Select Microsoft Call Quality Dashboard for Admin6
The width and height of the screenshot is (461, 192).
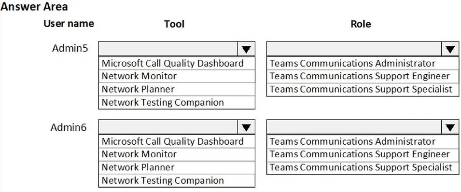tap(177, 141)
